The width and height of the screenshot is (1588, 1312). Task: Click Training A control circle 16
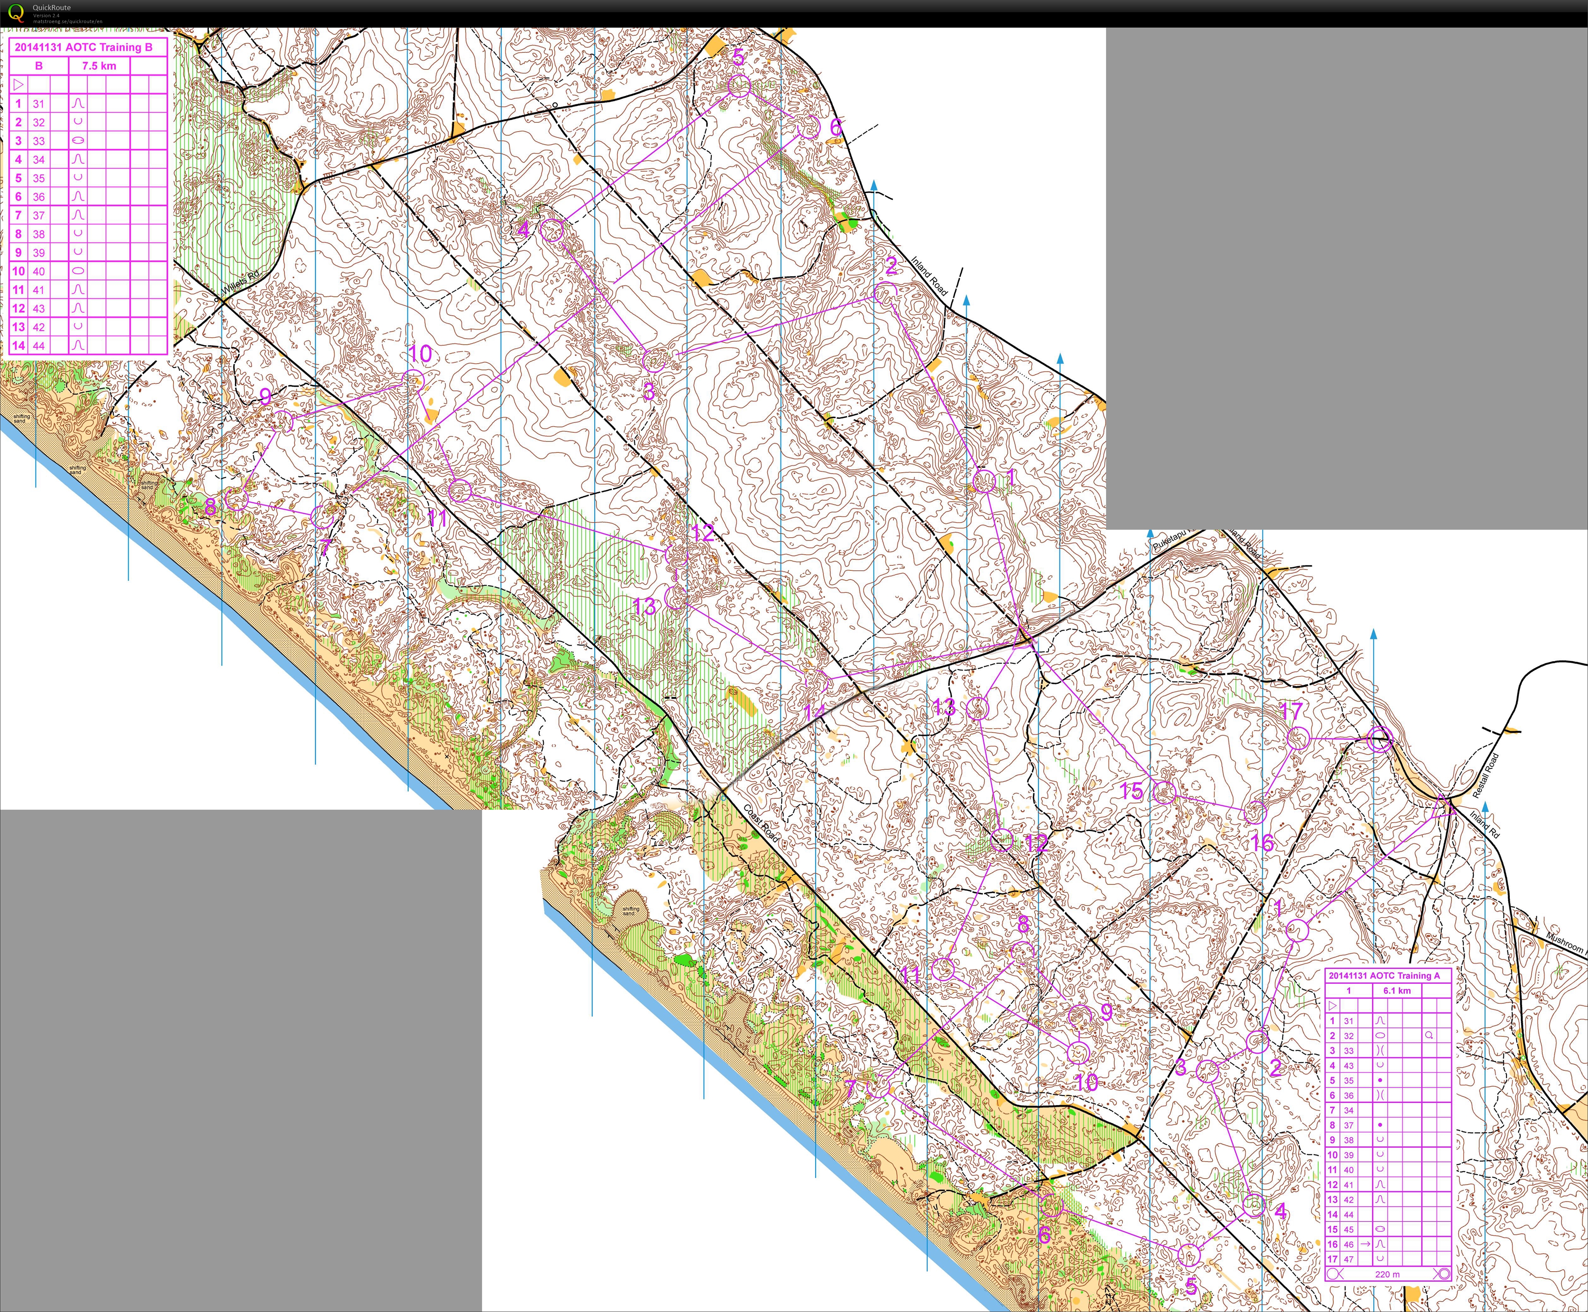coord(1255,813)
